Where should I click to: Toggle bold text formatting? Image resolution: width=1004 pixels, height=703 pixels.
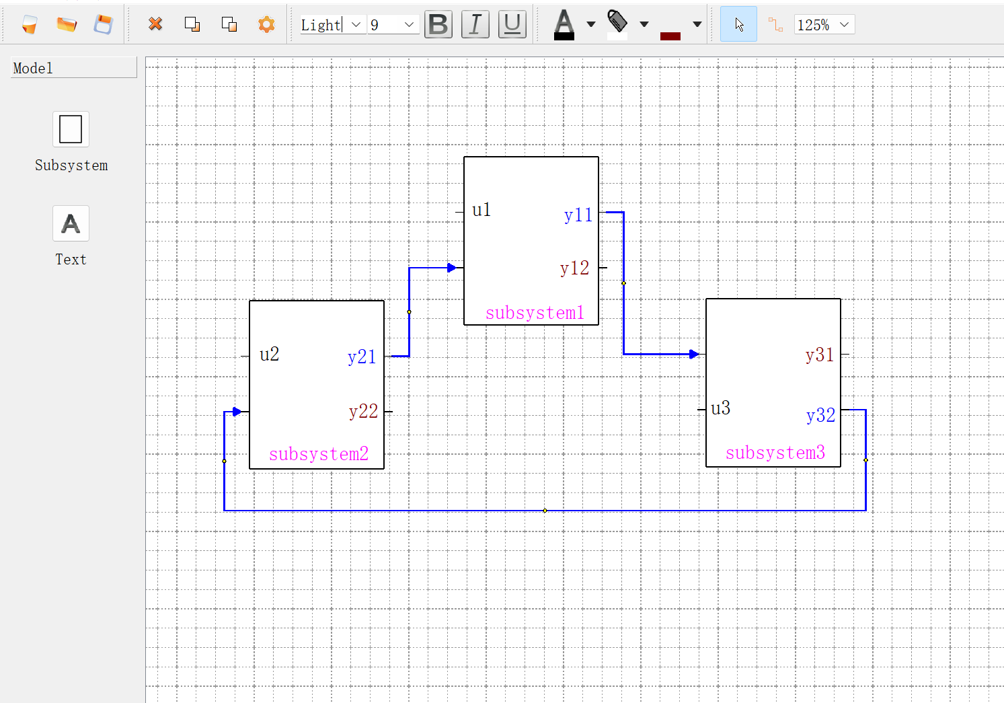(x=438, y=25)
